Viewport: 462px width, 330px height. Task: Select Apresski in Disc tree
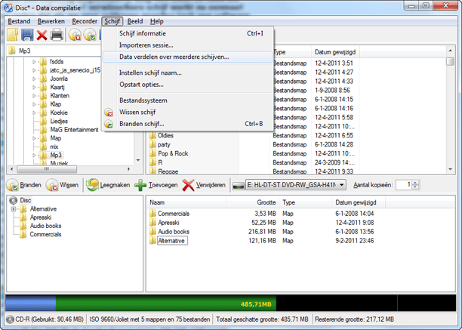pos(40,217)
